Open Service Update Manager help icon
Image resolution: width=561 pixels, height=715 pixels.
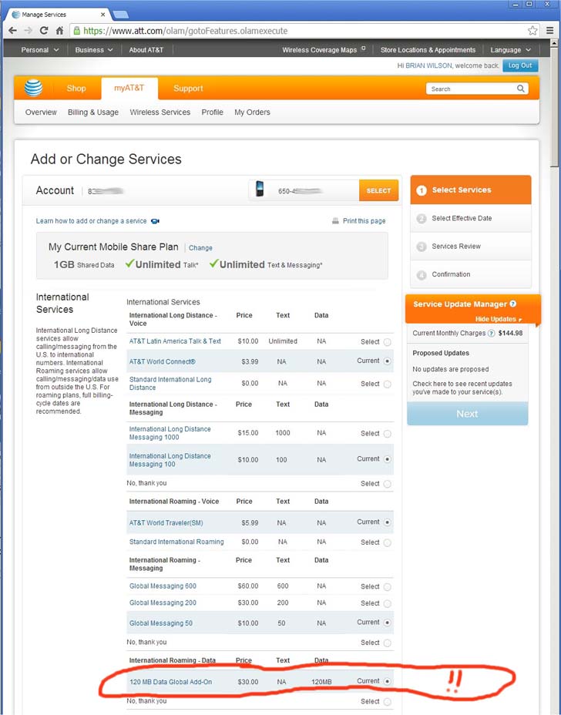512,304
